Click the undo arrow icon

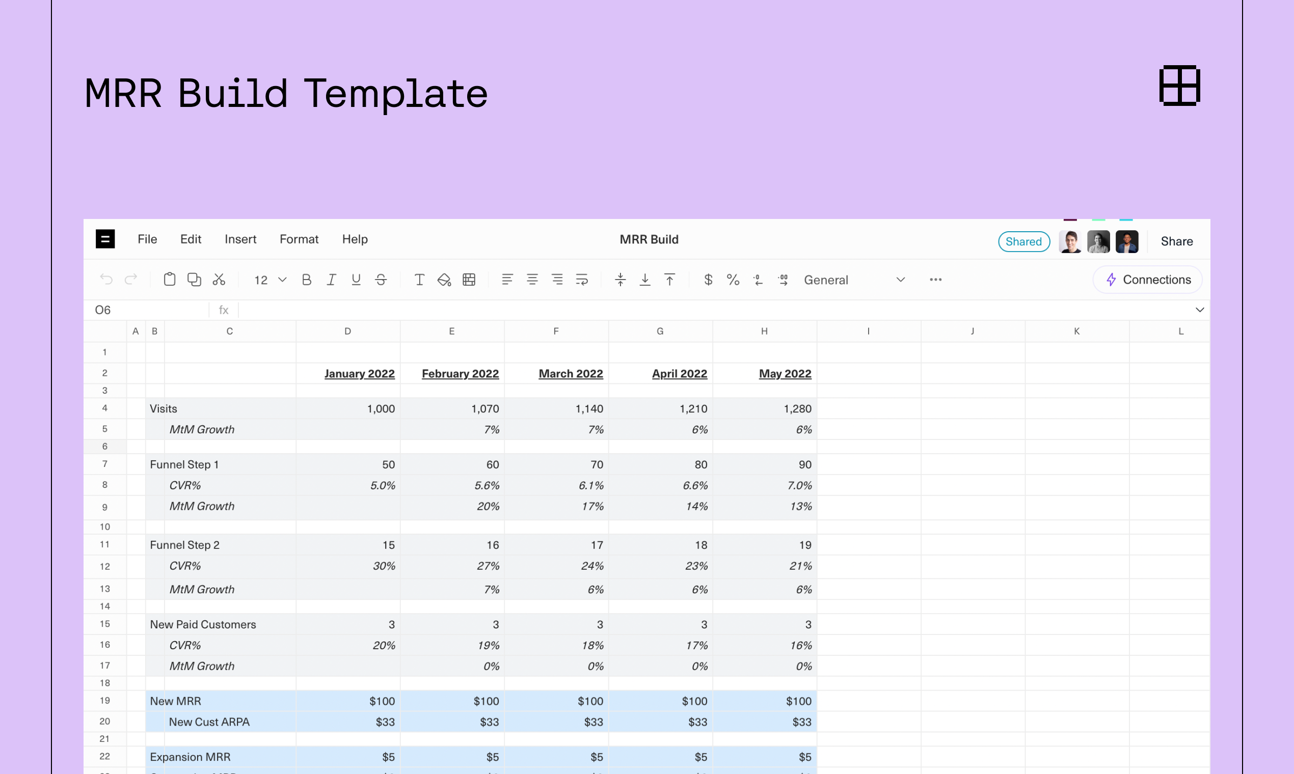pyautogui.click(x=106, y=280)
